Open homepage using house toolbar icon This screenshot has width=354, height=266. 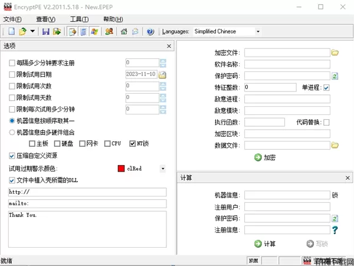pos(124,31)
